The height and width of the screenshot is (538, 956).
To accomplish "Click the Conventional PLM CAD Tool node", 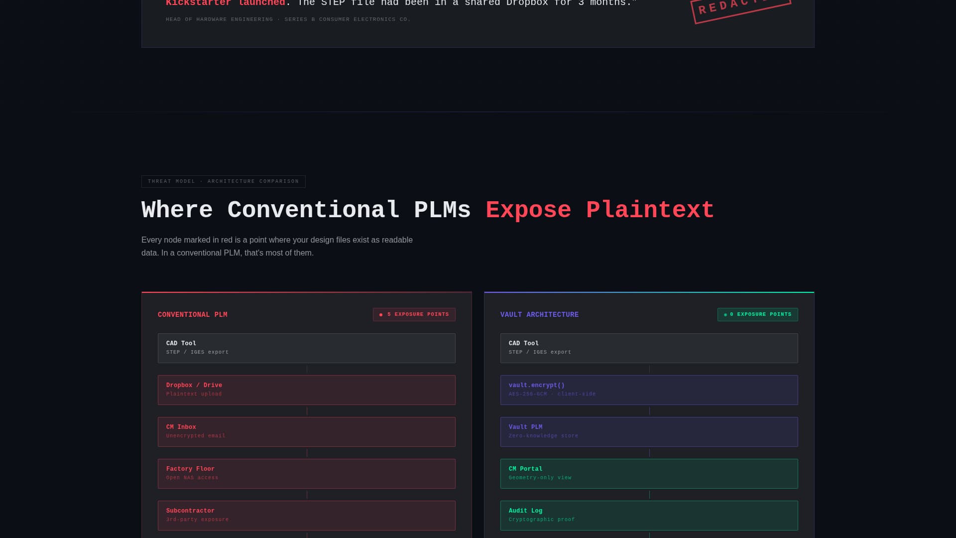I will point(307,348).
